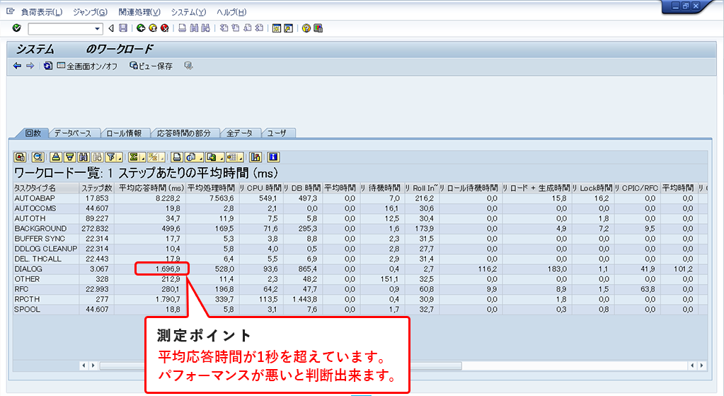Click the ALV Find binoculars icon
Viewport: 724px width, 396px height.
83,157
